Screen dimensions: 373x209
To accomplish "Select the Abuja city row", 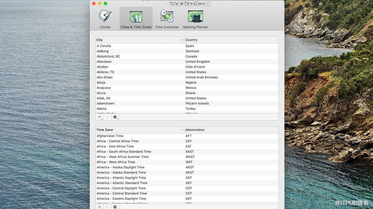I will [x=187, y=82].
